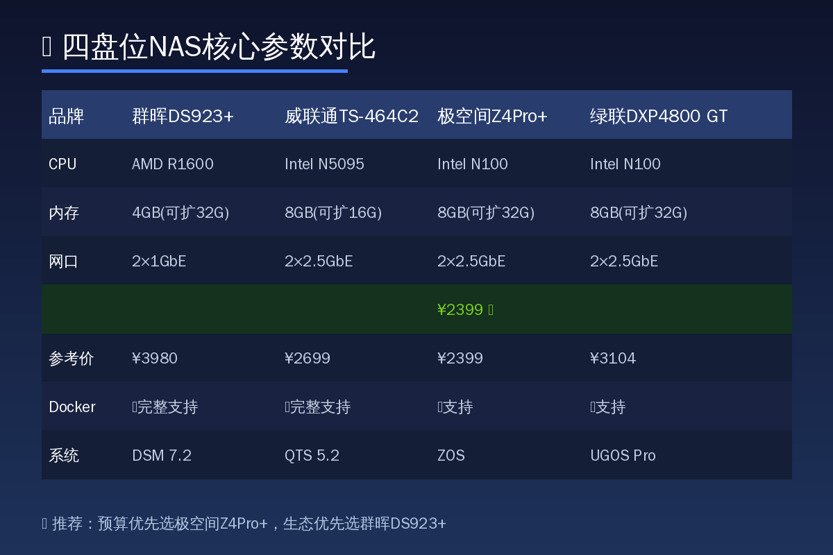Click the 威联通TS-464C2 column header
This screenshot has width=833, height=555.
pyautogui.click(x=352, y=116)
